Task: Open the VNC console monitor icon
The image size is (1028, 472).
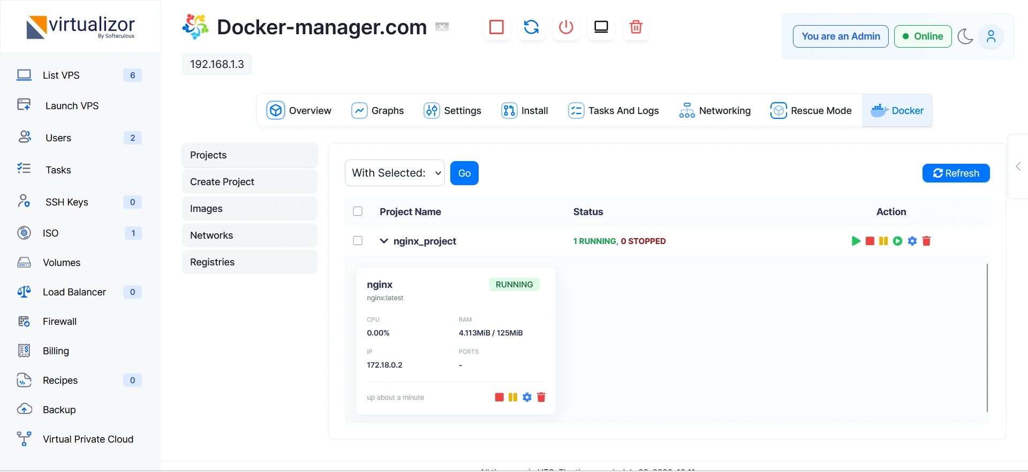Action: (x=601, y=27)
